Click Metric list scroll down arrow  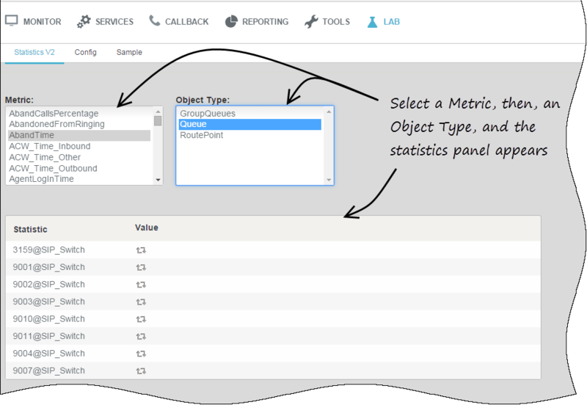(158, 180)
